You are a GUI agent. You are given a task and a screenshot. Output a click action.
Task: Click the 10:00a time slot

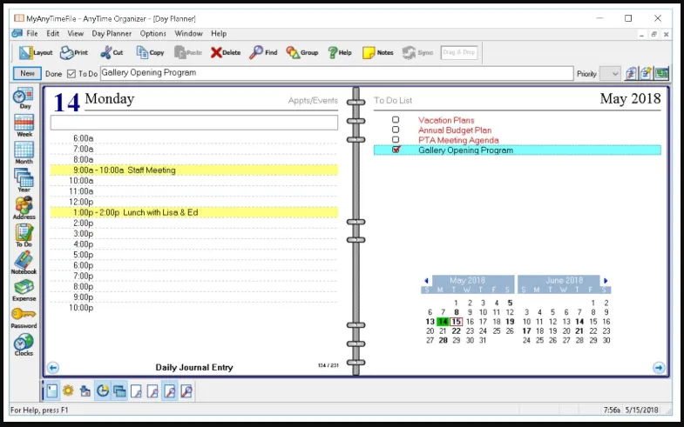(x=194, y=181)
